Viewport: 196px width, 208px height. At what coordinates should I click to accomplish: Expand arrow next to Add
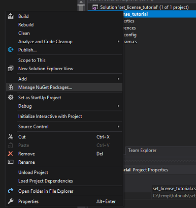point(118,79)
